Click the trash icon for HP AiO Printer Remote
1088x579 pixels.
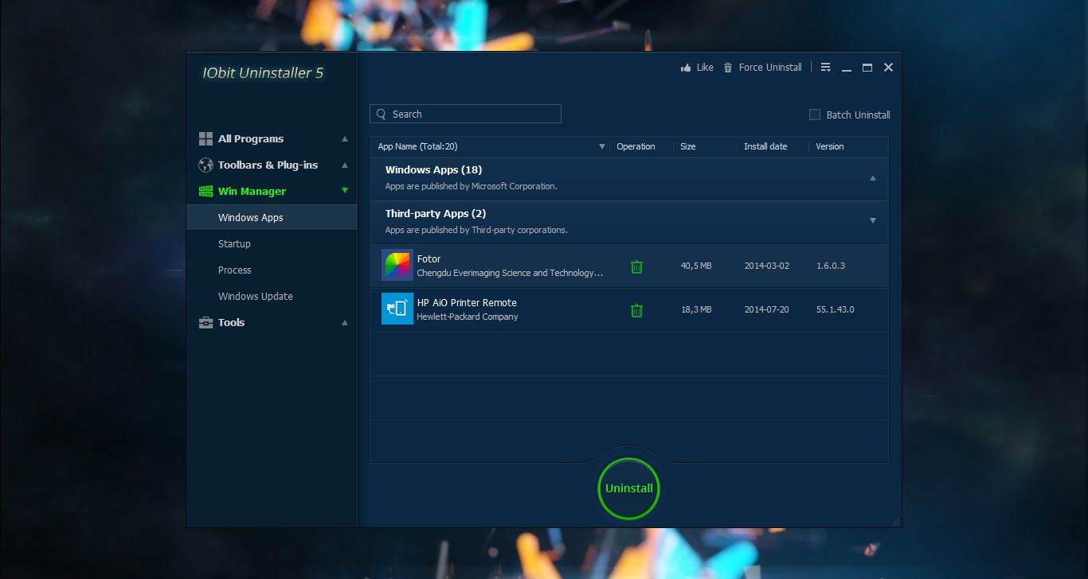636,310
